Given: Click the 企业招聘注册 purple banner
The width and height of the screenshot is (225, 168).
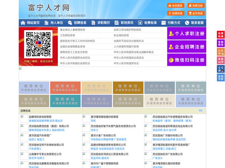Looking at the screenshot, I should pos(187,47).
